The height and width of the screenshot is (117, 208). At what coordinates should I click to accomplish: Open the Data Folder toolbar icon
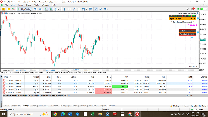[8, 9]
